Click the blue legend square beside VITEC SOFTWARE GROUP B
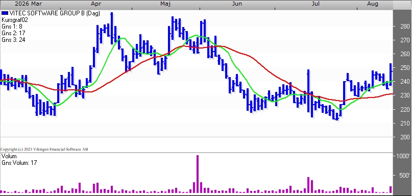 click(5, 13)
